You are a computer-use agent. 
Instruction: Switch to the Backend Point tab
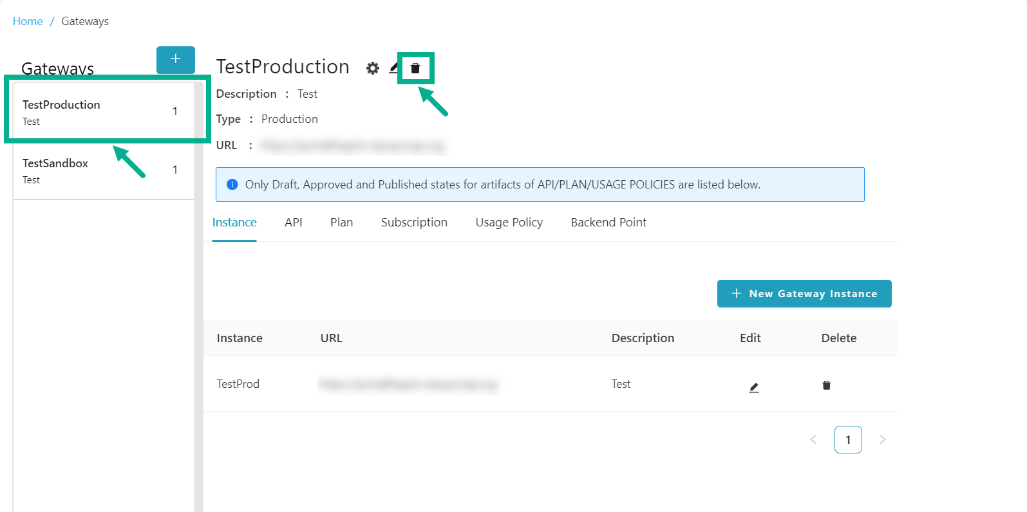[x=608, y=223]
